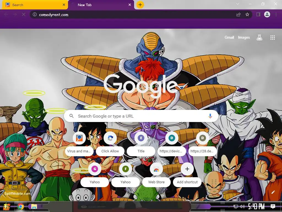Open the Google apps grid

[x=273, y=38]
